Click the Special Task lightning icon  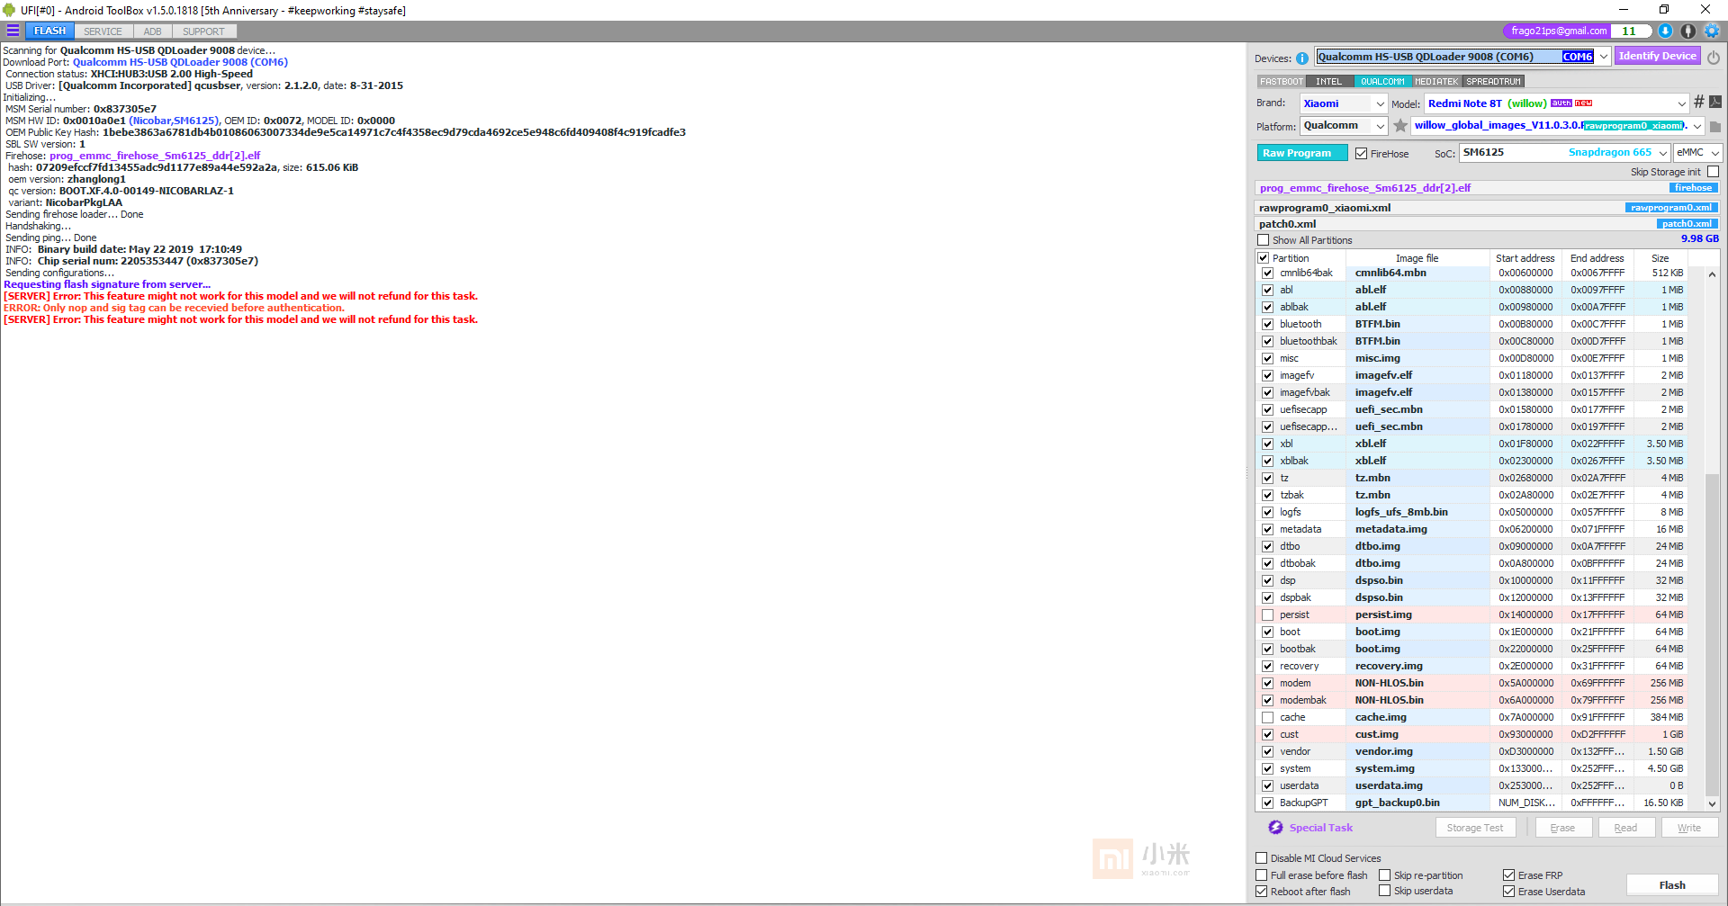1275,828
